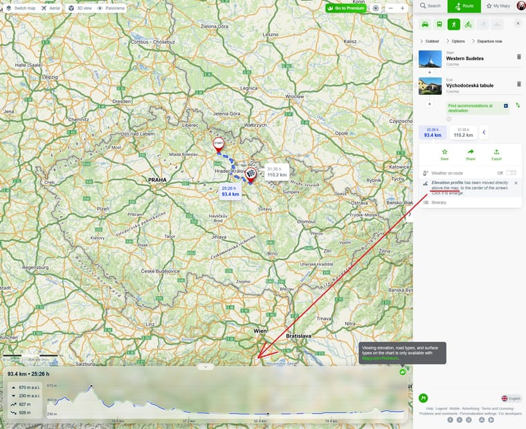Center map on my location icon

point(376,8)
